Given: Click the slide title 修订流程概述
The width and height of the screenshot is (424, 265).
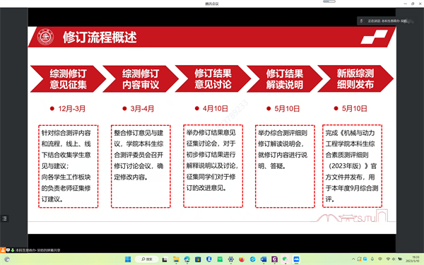Looking at the screenshot, I should pos(100,37).
